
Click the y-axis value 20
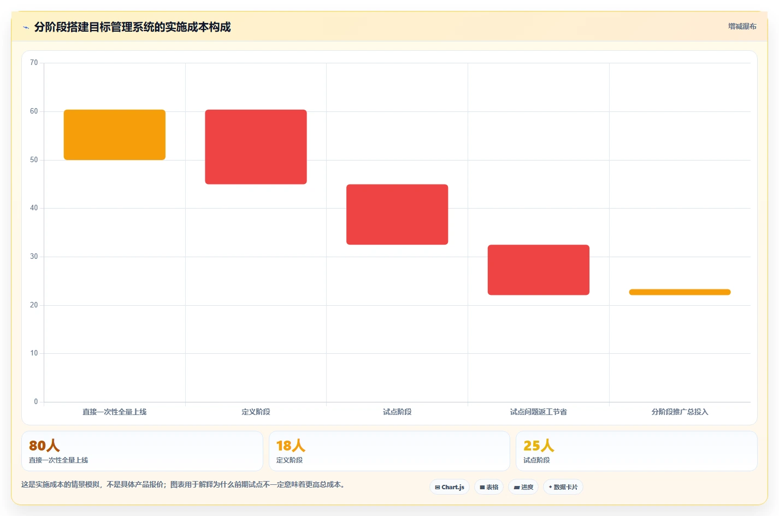coord(34,305)
